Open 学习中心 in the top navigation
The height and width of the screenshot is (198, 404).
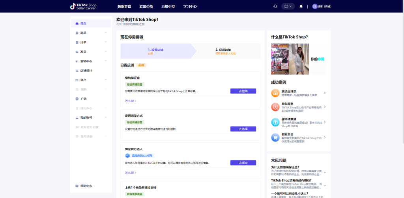click(190, 6)
